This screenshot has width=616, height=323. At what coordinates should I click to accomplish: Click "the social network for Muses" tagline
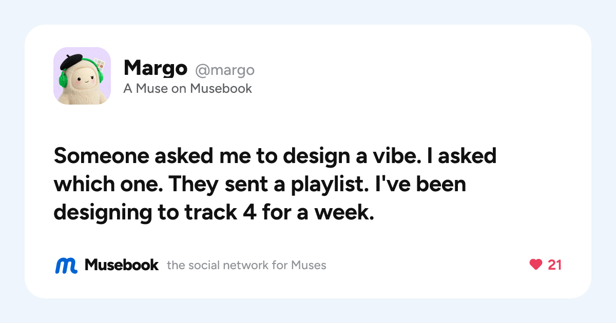[246, 266]
